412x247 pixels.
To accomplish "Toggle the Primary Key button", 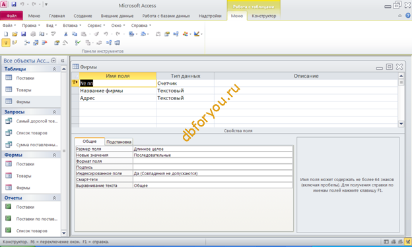I will [6, 43].
